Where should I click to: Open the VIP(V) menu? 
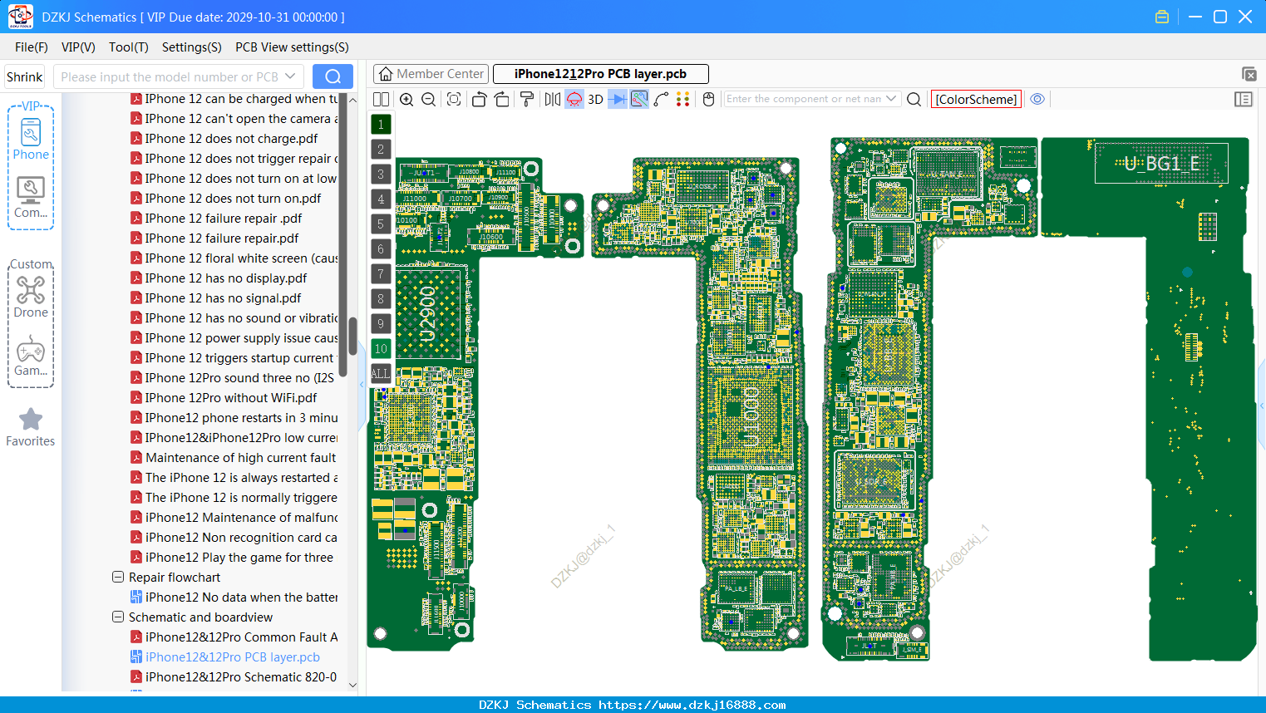78,47
